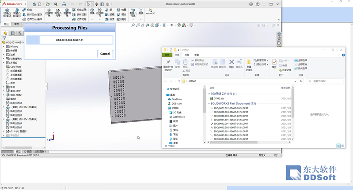Open the 查看 tab in File Explorer
Screen dimensions: 353x190
[x=197, y=55]
